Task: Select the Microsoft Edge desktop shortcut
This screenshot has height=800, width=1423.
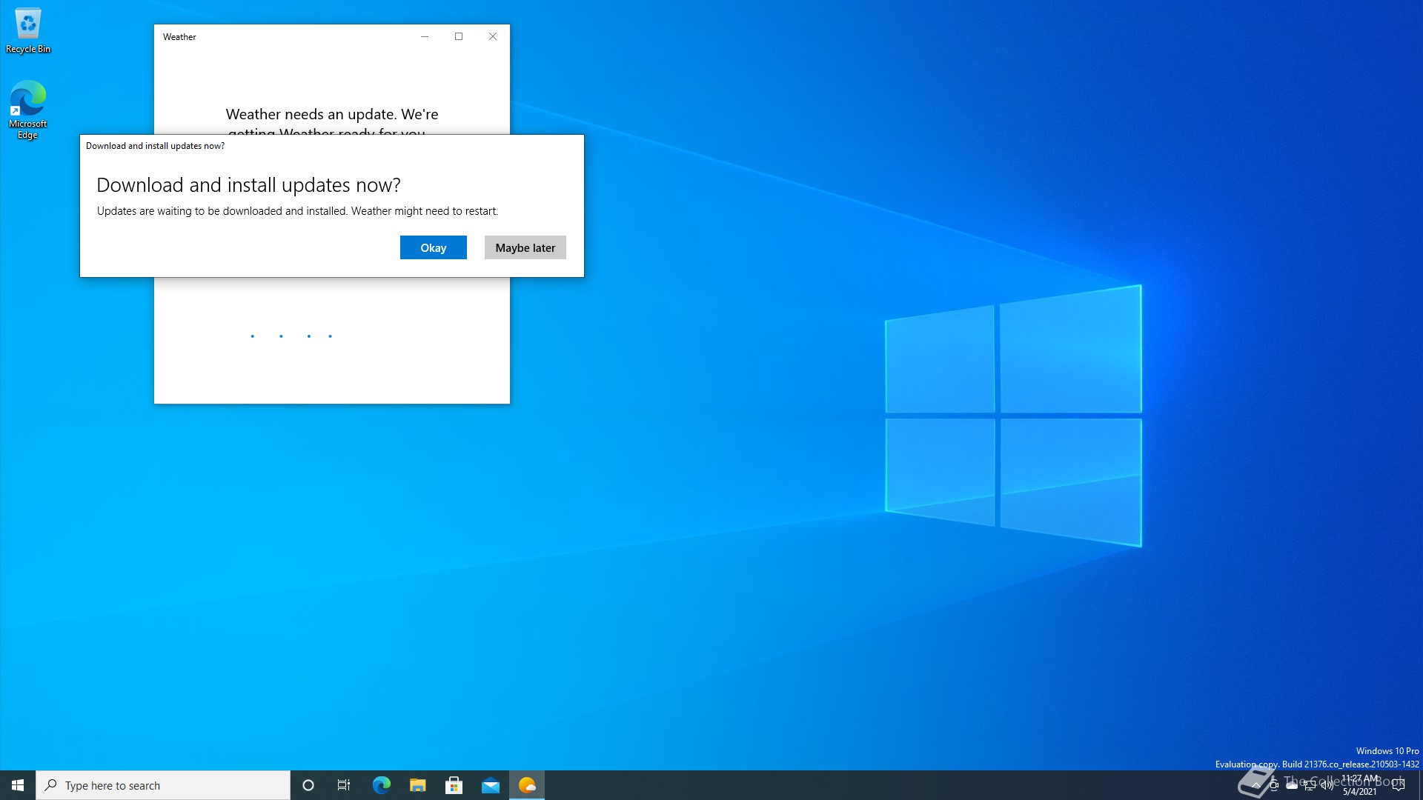Action: (x=28, y=110)
